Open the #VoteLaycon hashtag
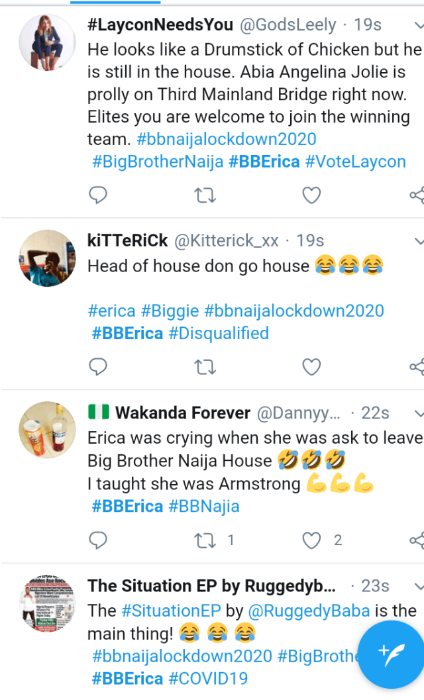The width and height of the screenshot is (424, 700). [355, 162]
